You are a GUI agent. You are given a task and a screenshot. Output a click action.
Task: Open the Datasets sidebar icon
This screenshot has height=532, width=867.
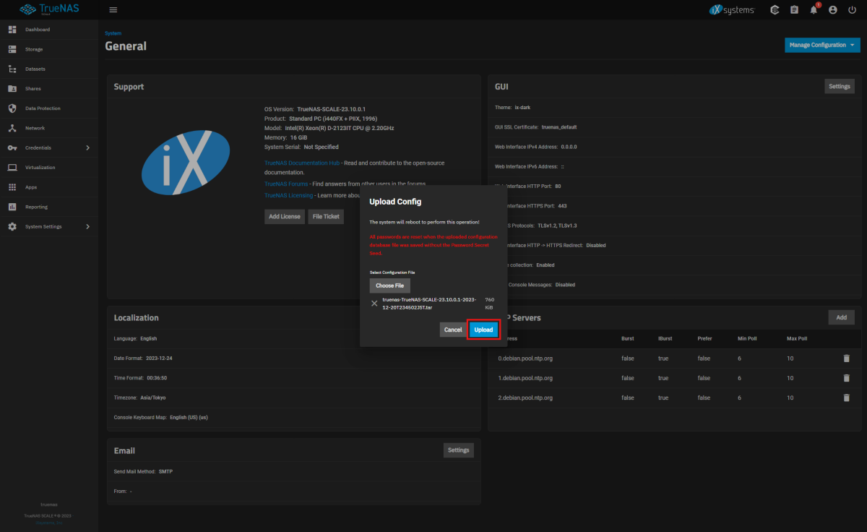12,69
